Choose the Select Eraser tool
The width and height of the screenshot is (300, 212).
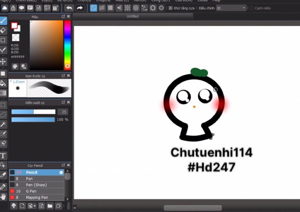coord(3,144)
